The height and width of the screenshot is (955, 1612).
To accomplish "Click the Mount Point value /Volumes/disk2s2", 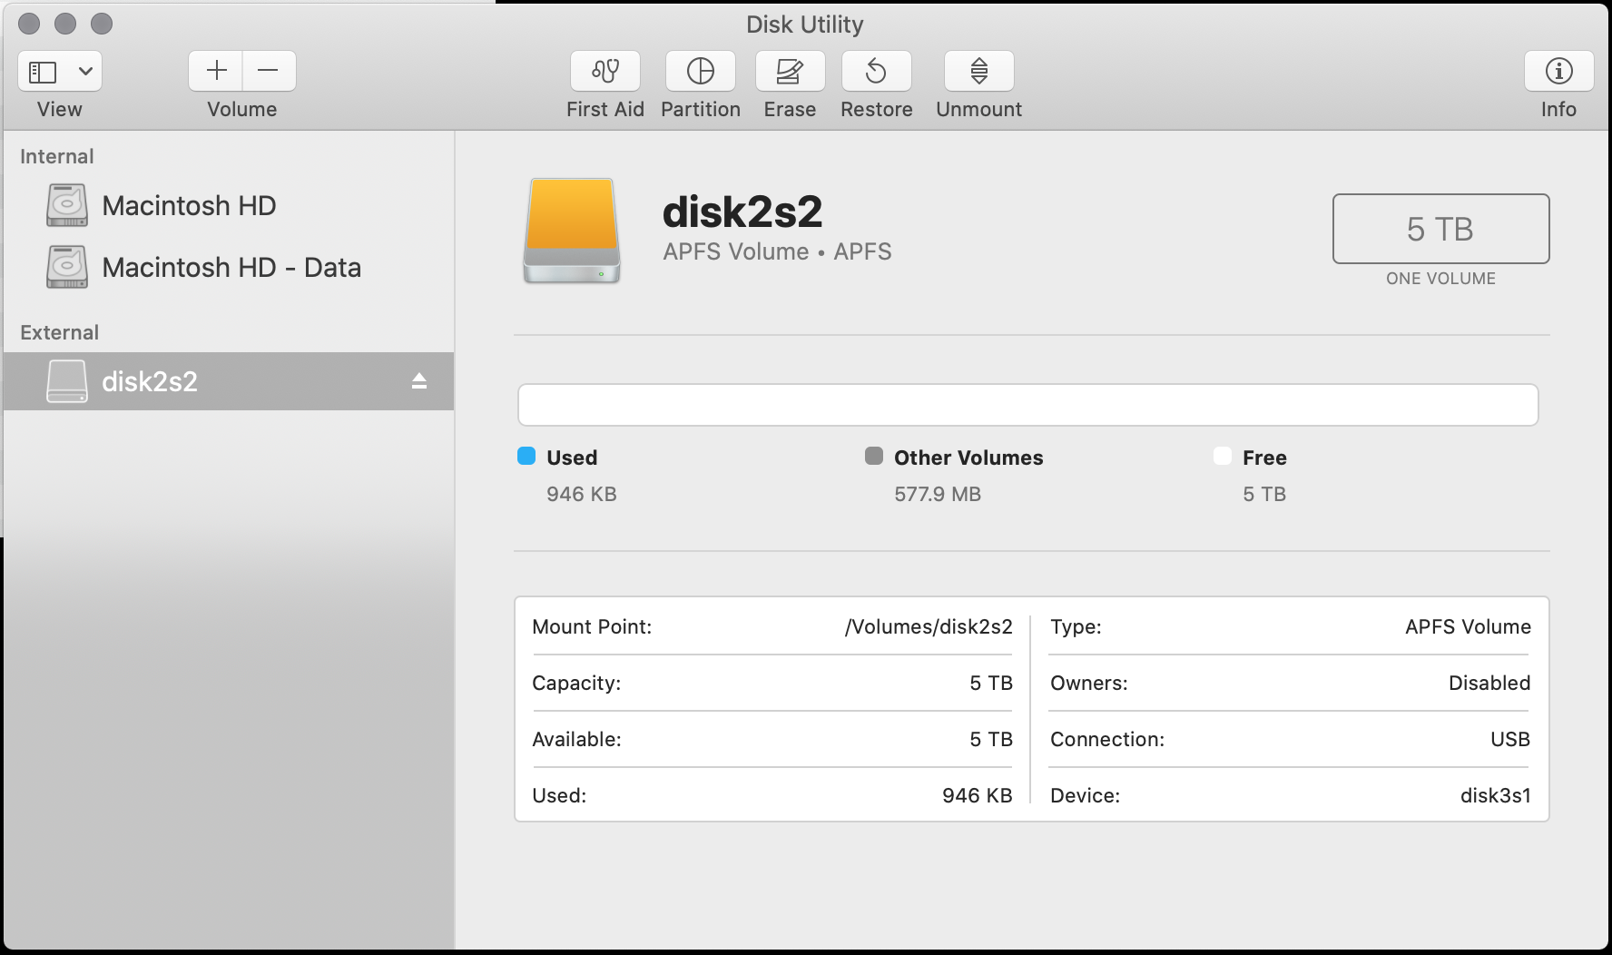I will coord(929,626).
